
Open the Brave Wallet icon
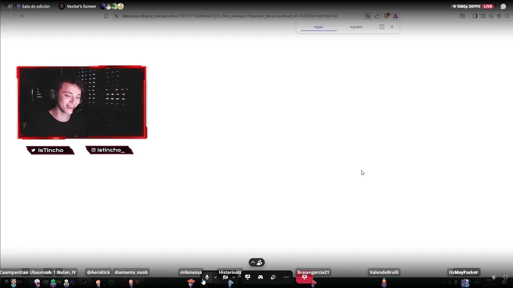tap(483, 16)
